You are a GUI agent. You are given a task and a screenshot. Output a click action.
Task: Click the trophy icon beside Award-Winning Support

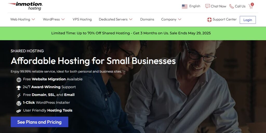point(19,87)
